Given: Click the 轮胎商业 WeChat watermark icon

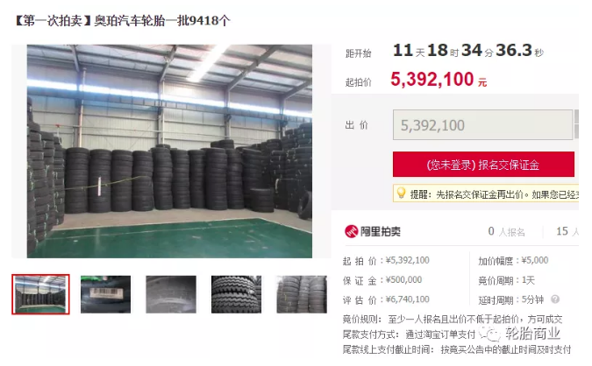Looking at the screenshot, I should [491, 334].
